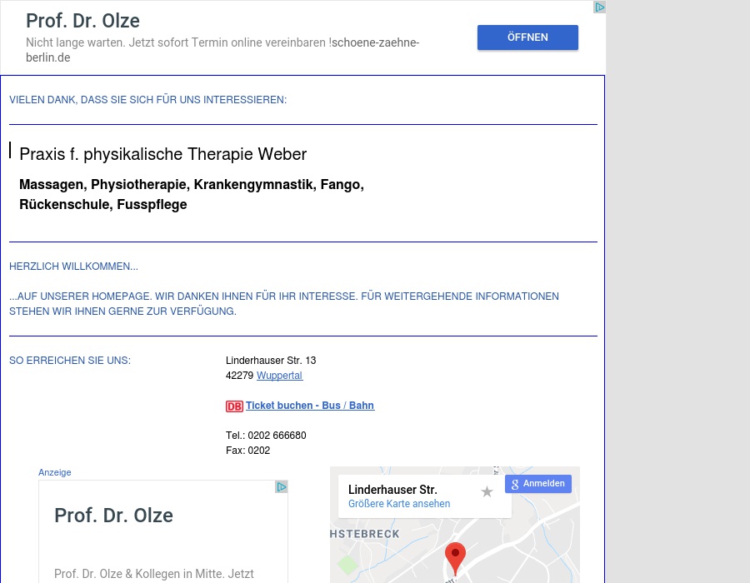Click Prof. Dr. Olze headline in the lower ad

[x=113, y=516]
